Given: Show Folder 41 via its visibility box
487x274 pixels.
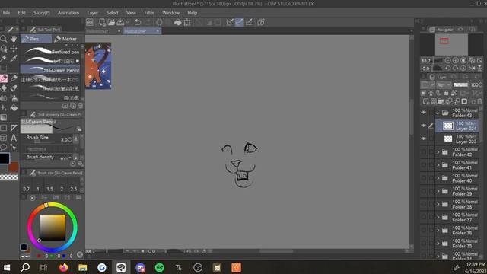Looking at the screenshot, I should (x=423, y=165).
